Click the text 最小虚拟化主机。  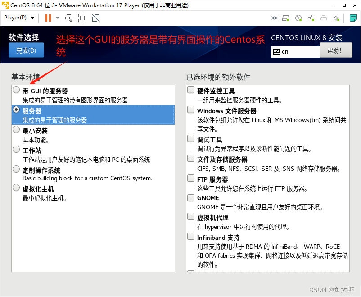45,198
